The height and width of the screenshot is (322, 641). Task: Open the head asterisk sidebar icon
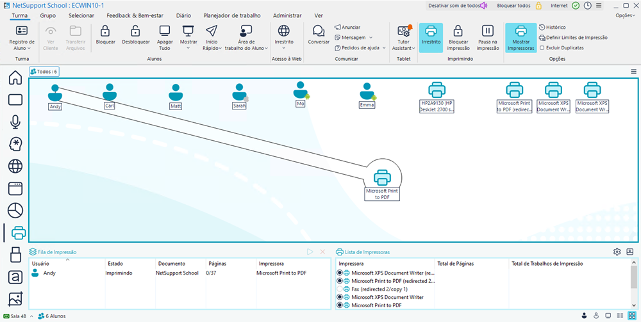pyautogui.click(x=15, y=143)
